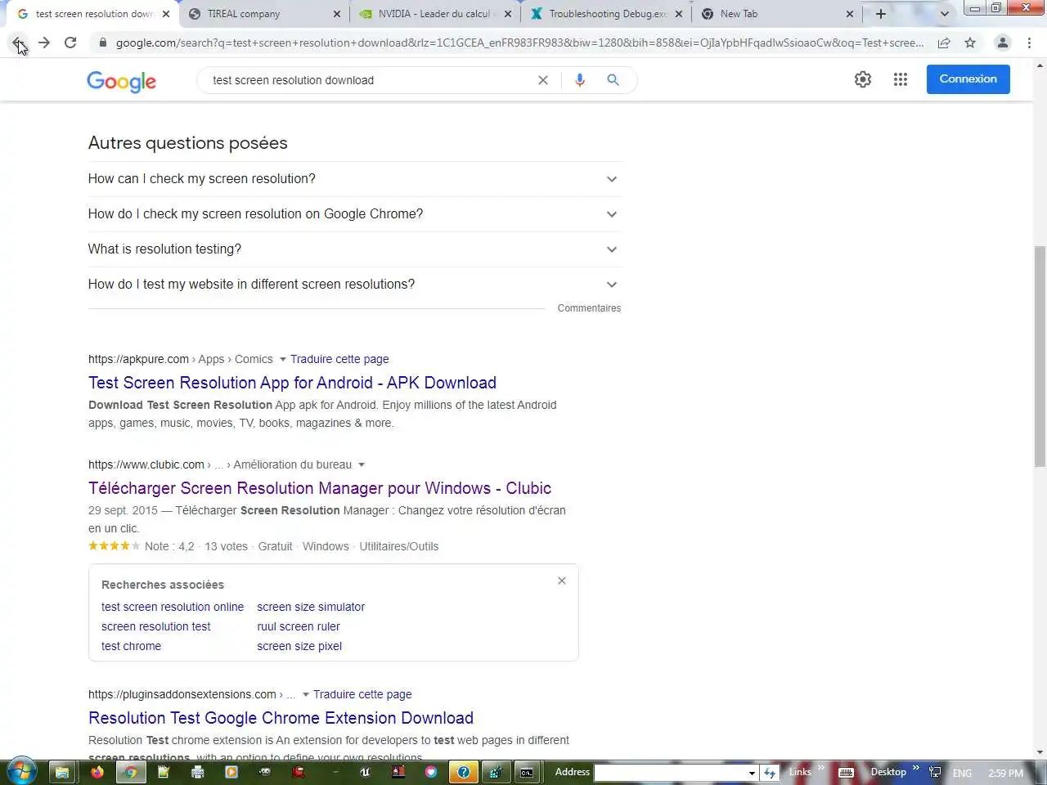Image resolution: width=1047 pixels, height=785 pixels.
Task: Expand the taskbar Links toolbar chevron
Action: (x=821, y=768)
